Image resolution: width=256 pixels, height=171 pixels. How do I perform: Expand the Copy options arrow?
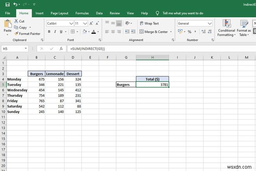click(x=30, y=28)
